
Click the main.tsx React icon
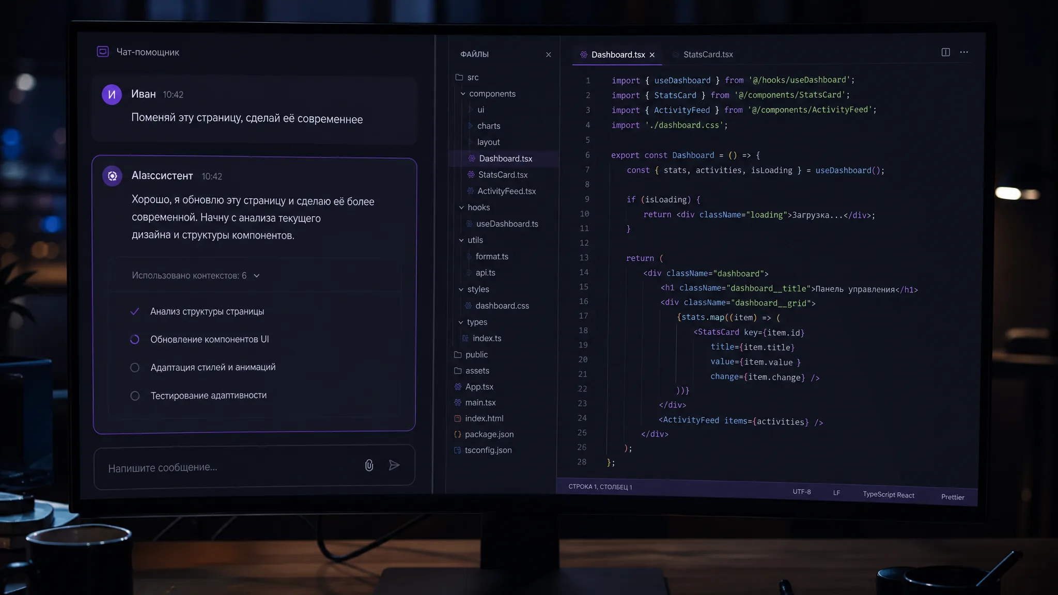click(458, 402)
